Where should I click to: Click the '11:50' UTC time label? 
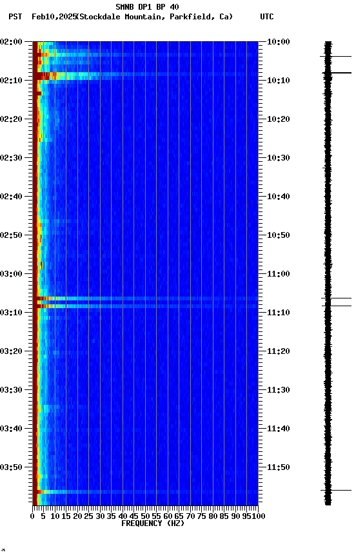click(x=278, y=467)
